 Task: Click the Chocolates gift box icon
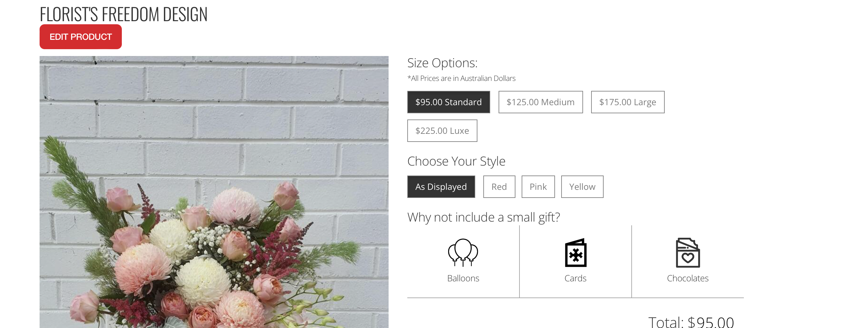pyautogui.click(x=688, y=253)
